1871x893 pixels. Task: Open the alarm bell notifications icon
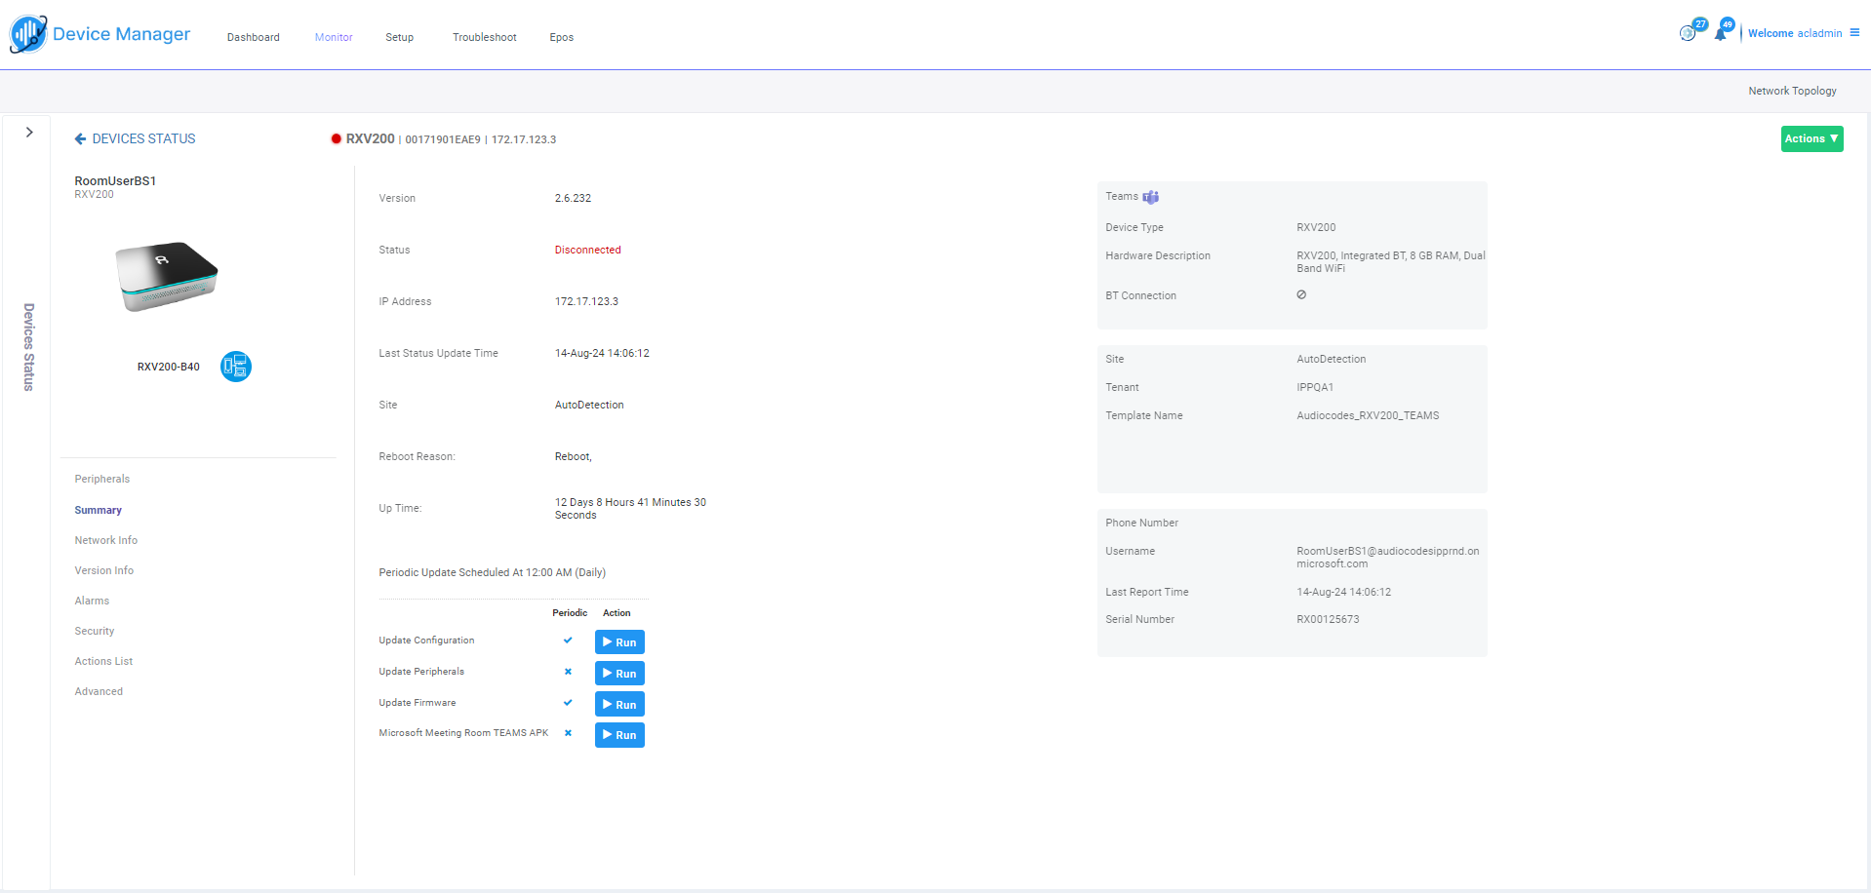[1722, 32]
